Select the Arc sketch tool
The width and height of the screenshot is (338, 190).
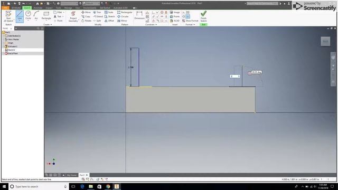[36, 15]
